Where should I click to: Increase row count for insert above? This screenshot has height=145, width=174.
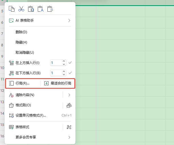pos(64,61)
